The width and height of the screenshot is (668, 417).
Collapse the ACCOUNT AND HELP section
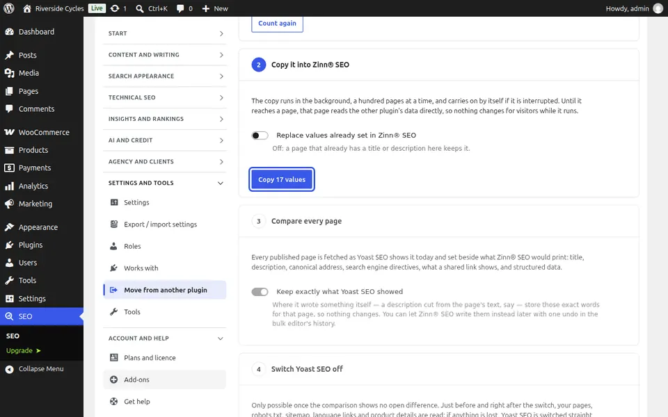click(x=165, y=338)
